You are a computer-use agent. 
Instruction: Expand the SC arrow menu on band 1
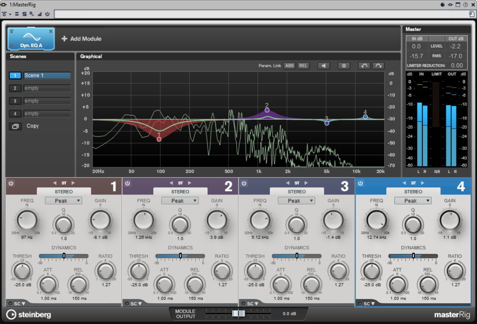click(x=23, y=303)
